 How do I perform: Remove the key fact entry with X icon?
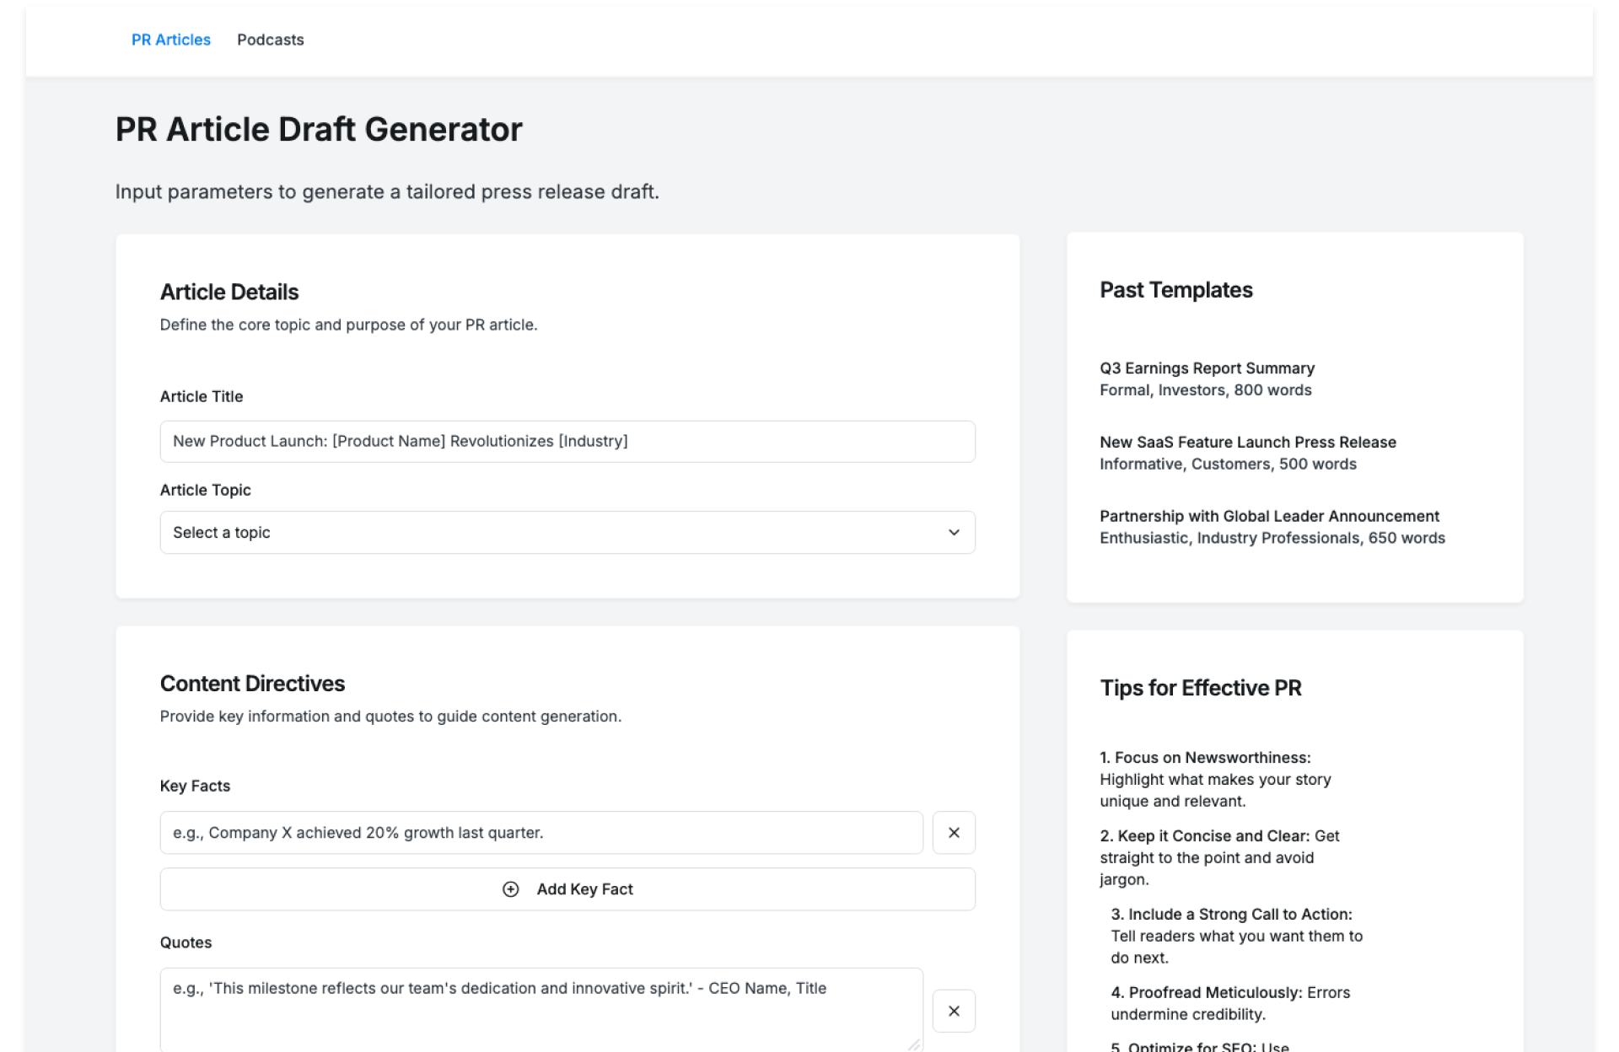point(953,832)
